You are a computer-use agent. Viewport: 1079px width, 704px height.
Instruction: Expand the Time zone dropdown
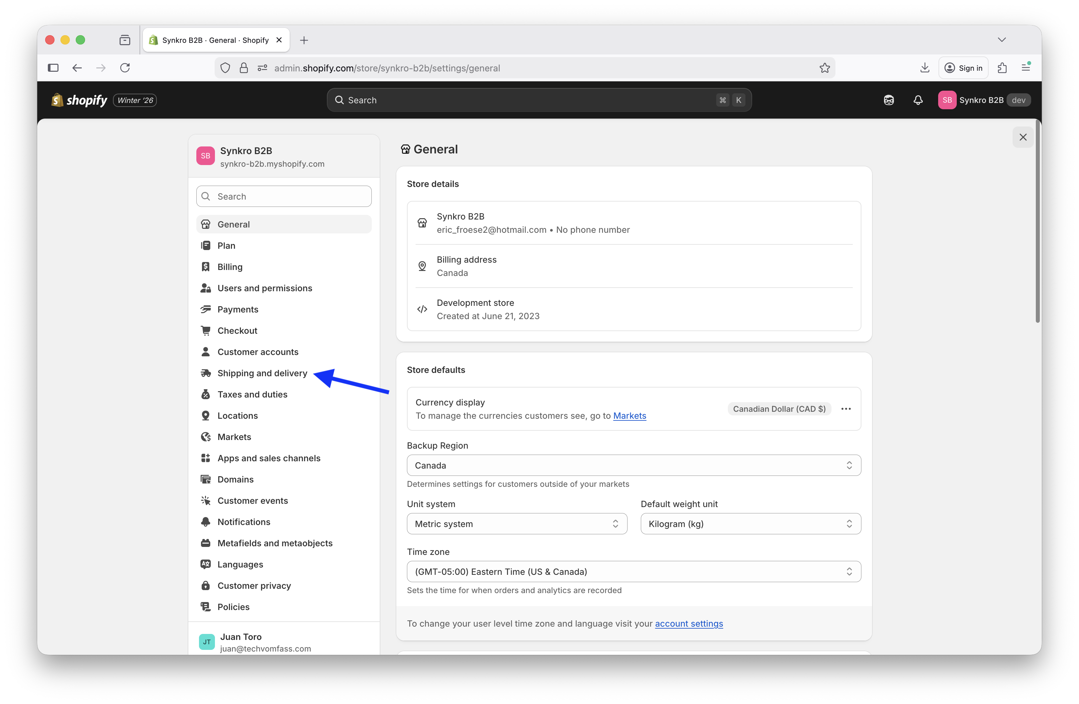coord(633,572)
